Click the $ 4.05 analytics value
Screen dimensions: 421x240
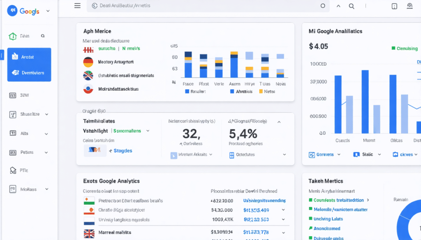point(319,46)
